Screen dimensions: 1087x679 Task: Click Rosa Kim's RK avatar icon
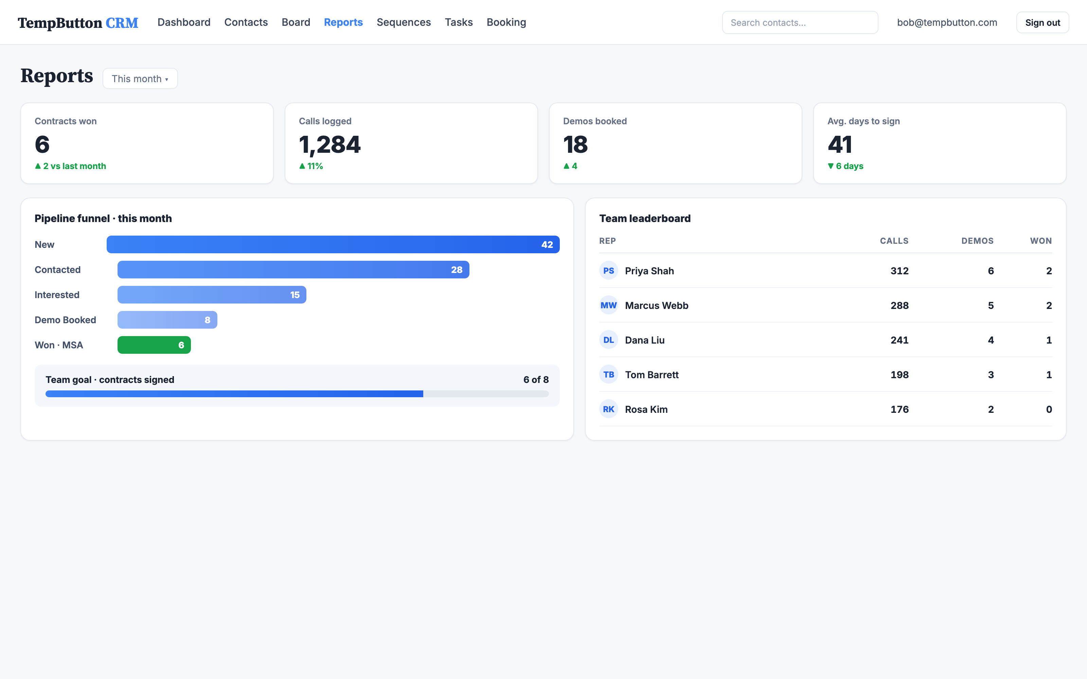tap(609, 409)
